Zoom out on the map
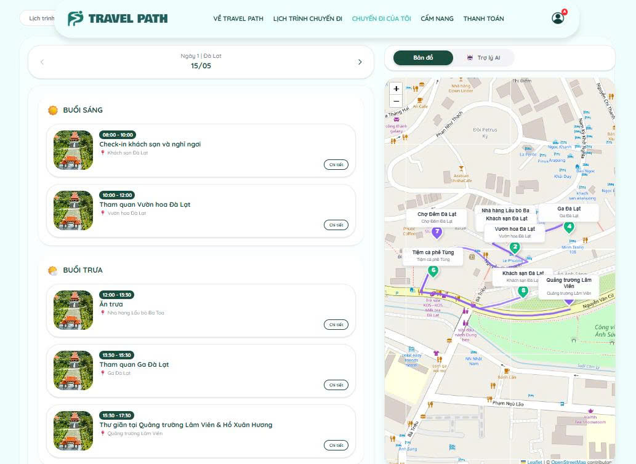 click(396, 101)
